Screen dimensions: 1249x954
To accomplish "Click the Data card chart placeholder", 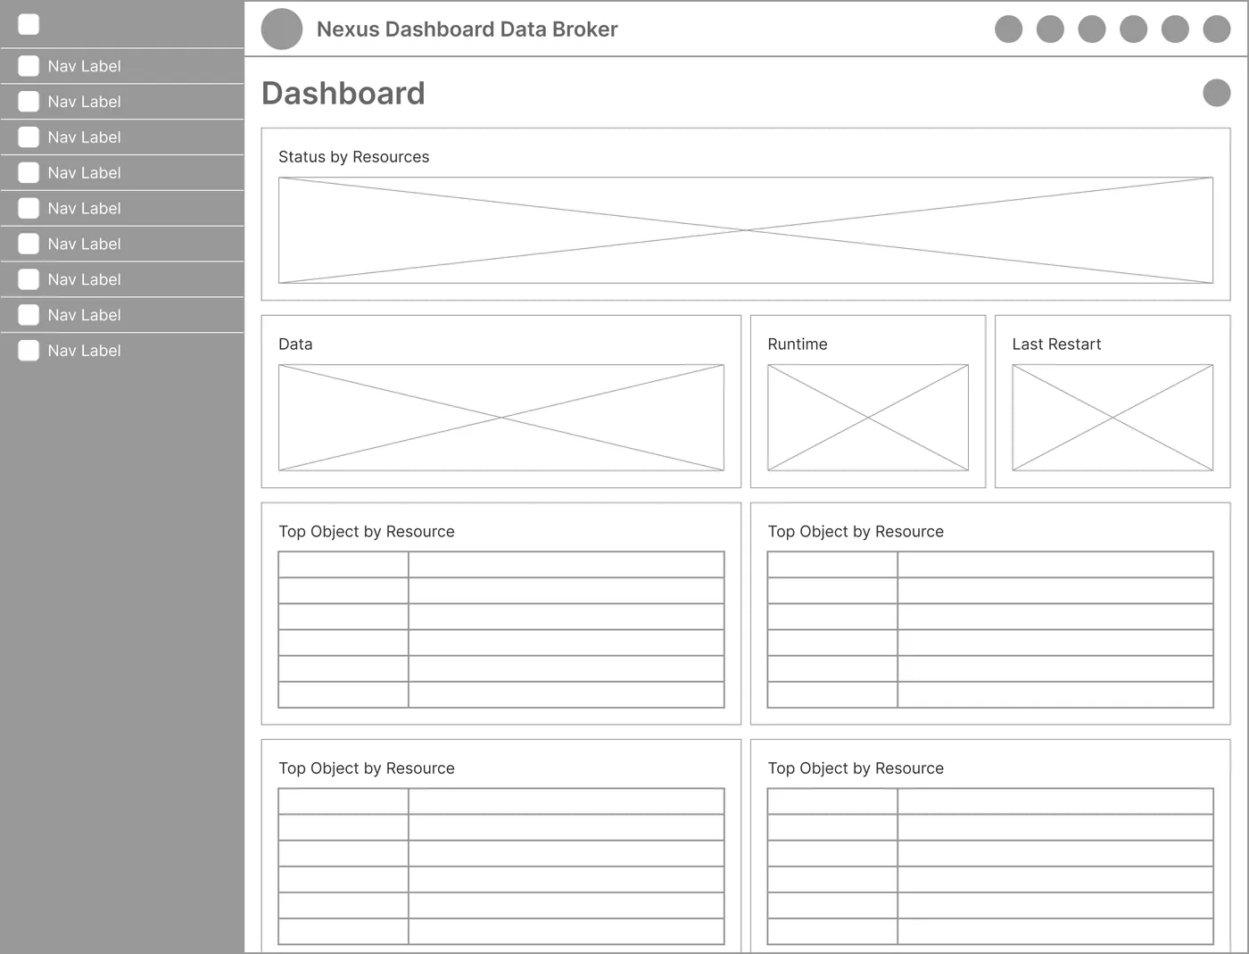I will [501, 418].
